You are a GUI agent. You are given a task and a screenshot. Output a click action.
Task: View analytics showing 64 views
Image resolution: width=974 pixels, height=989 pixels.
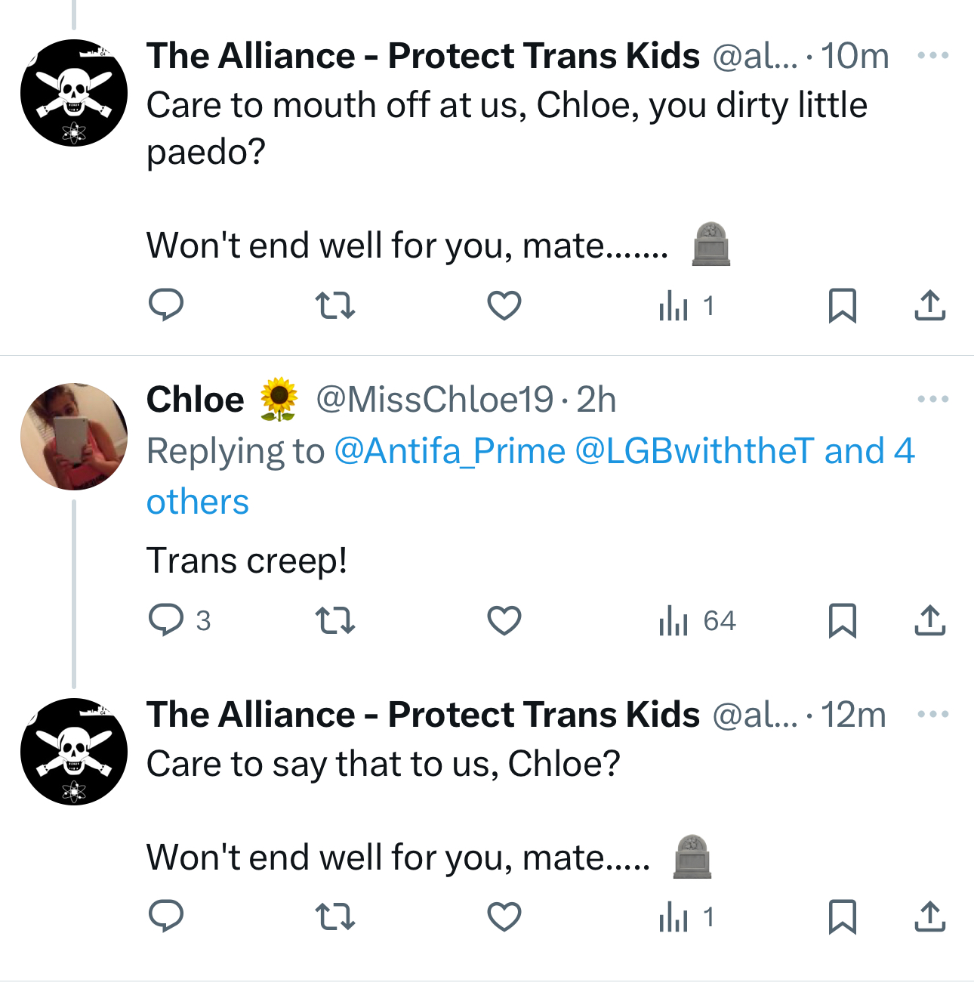[x=696, y=620]
